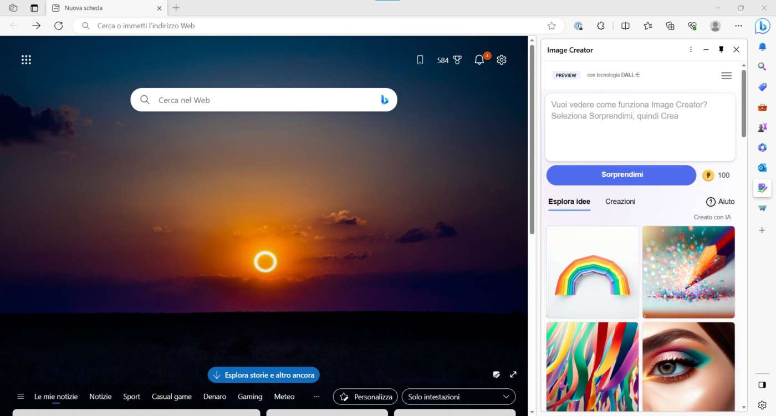Toggle split screen view icon

click(x=625, y=25)
